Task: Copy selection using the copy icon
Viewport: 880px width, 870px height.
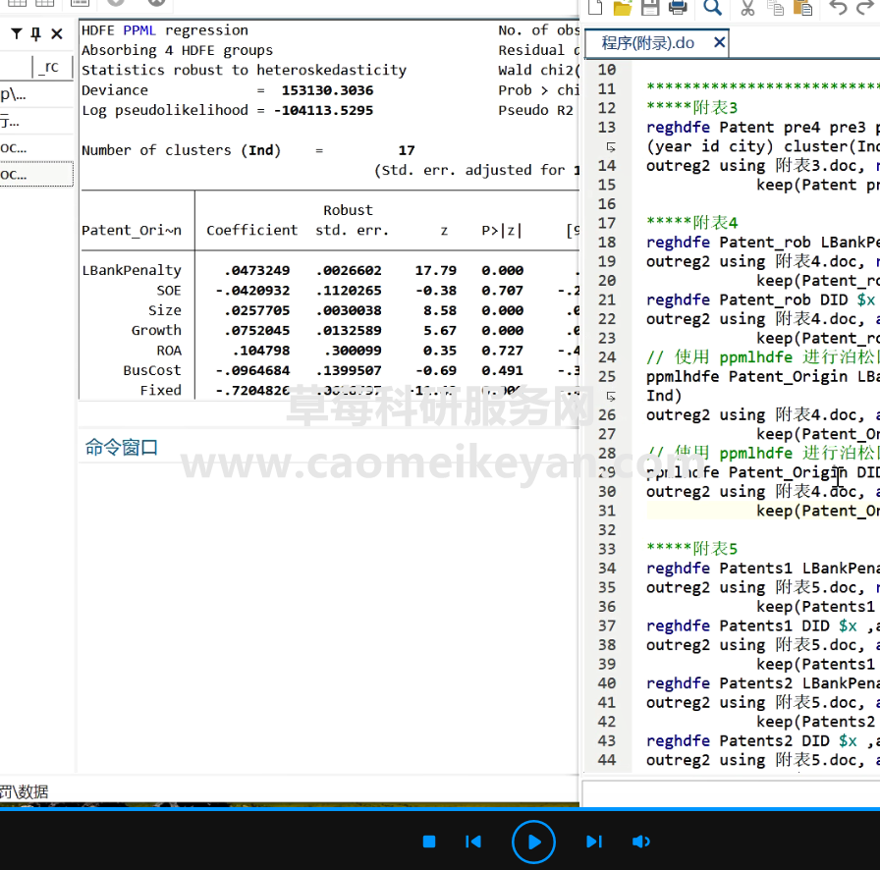Action: pos(776,7)
